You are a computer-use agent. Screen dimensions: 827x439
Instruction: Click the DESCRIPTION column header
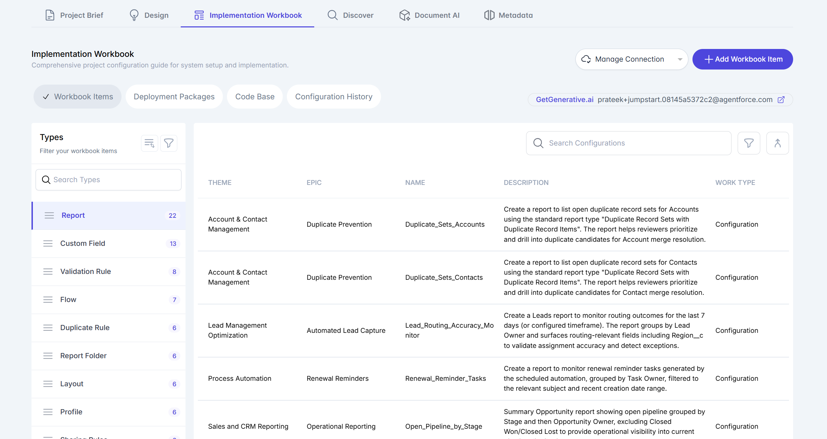tap(526, 183)
